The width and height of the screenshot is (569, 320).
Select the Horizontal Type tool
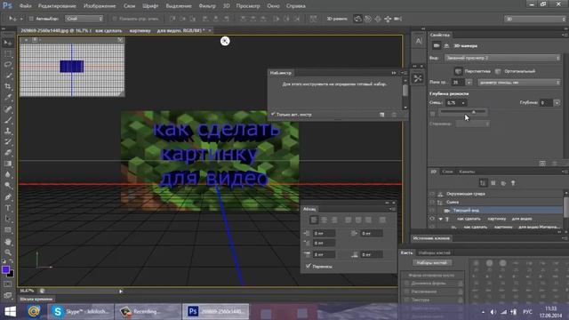[x=8, y=208]
